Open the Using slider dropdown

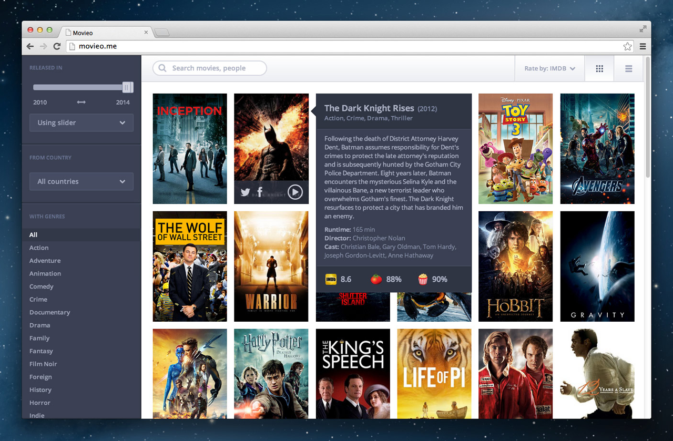[81, 122]
